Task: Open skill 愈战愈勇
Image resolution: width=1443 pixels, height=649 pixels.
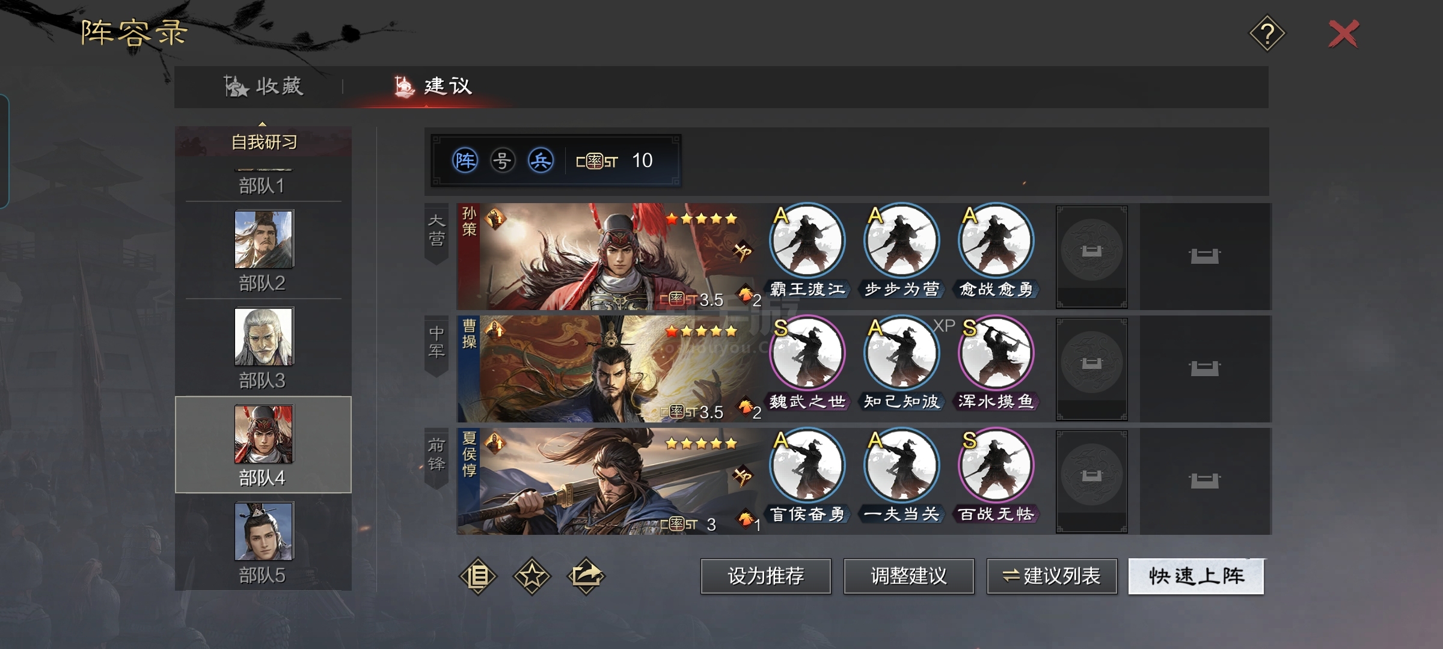Action: click(996, 251)
